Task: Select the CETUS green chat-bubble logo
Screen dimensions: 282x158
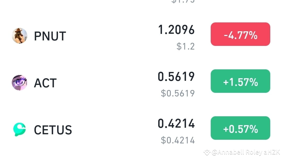Action: pyautogui.click(x=20, y=129)
